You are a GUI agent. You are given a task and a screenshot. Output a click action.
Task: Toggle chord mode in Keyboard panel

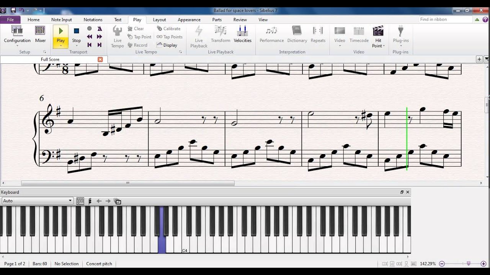point(90,201)
